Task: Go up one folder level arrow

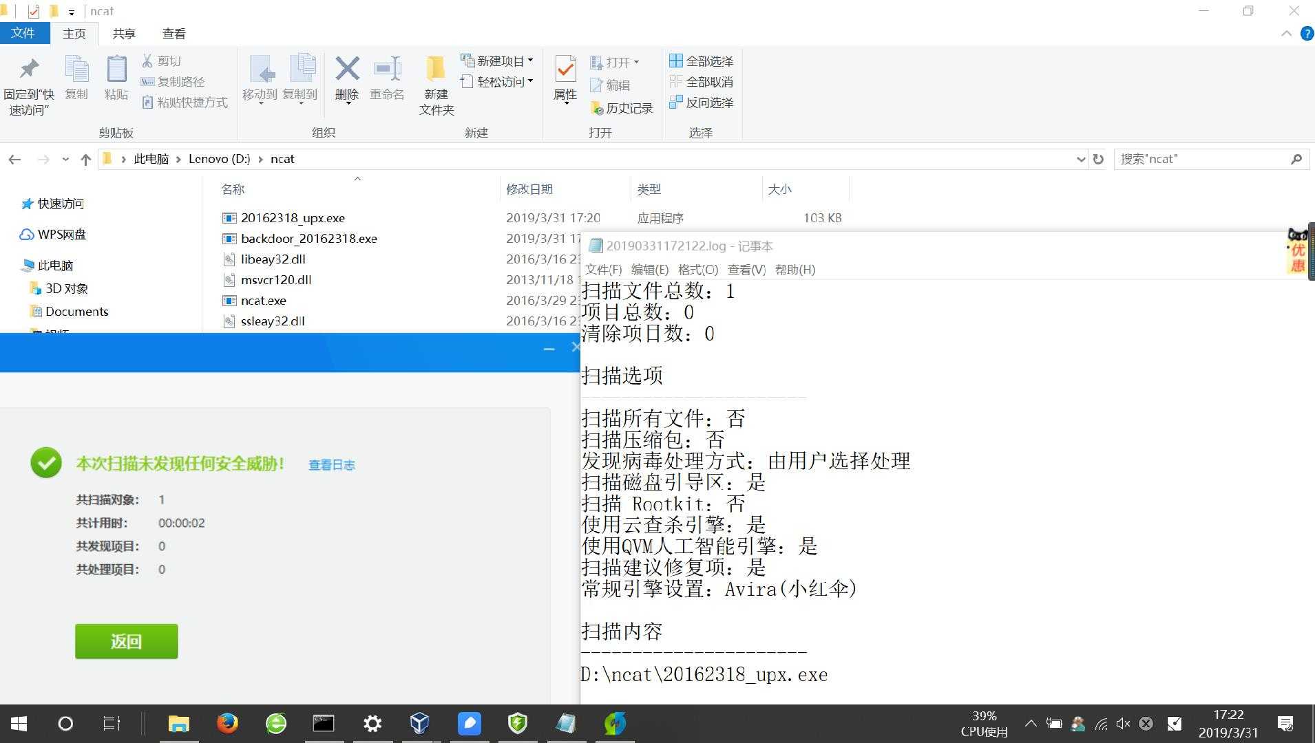Action: 85,159
